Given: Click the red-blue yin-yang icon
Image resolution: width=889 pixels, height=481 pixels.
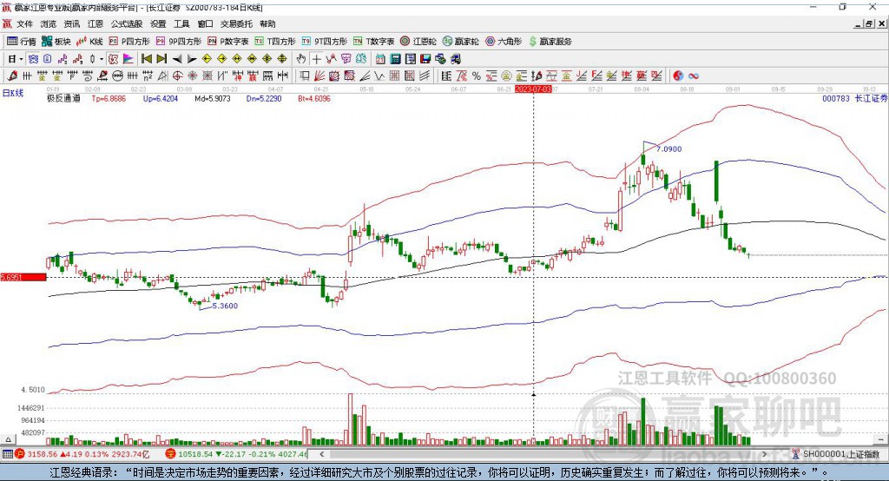Looking at the screenshot, I should pyautogui.click(x=678, y=76).
